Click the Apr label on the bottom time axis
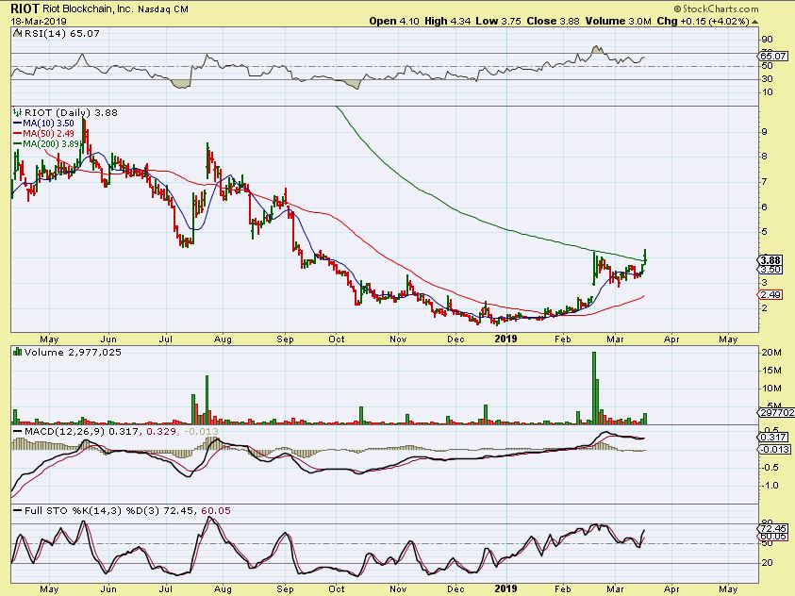 click(671, 588)
